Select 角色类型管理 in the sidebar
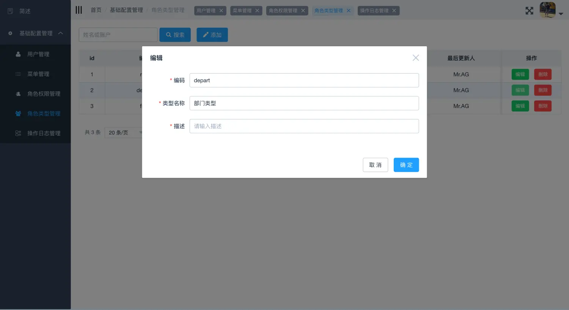Viewport: 569px width, 310px height. pos(35,113)
